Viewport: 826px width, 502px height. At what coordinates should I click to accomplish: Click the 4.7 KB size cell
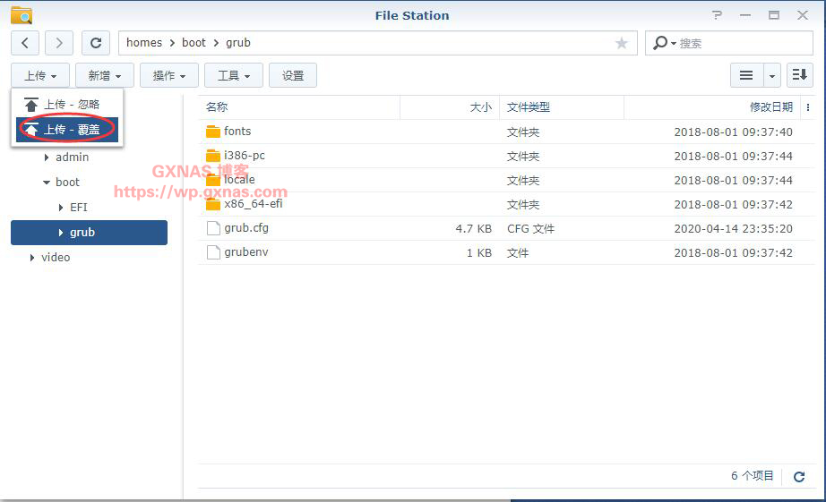[x=474, y=229]
